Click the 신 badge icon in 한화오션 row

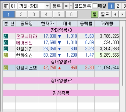point(6,55)
